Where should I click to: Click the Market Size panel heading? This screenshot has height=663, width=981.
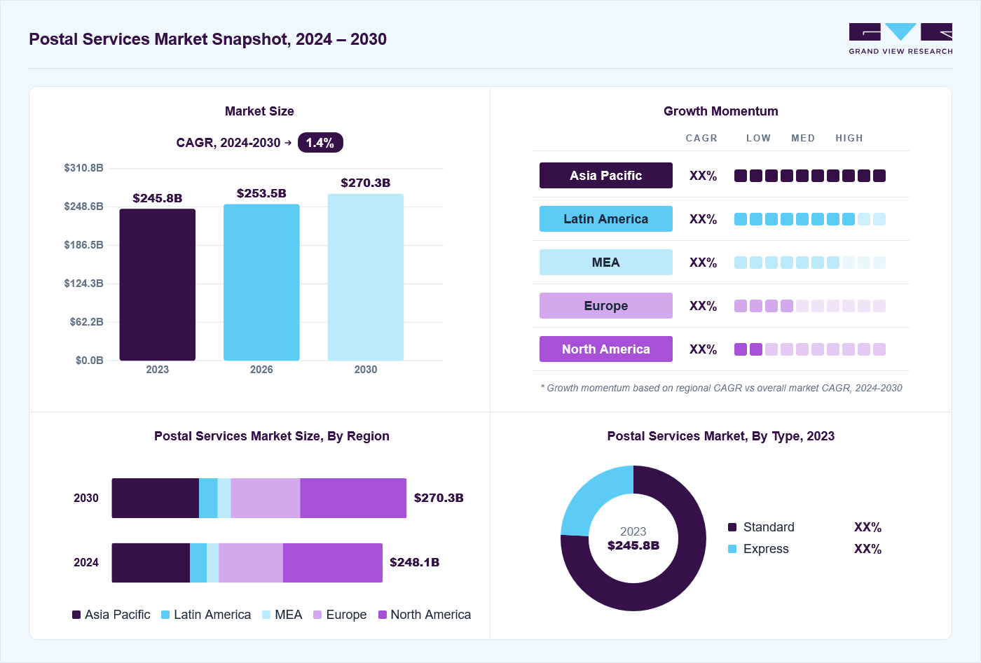(x=259, y=111)
